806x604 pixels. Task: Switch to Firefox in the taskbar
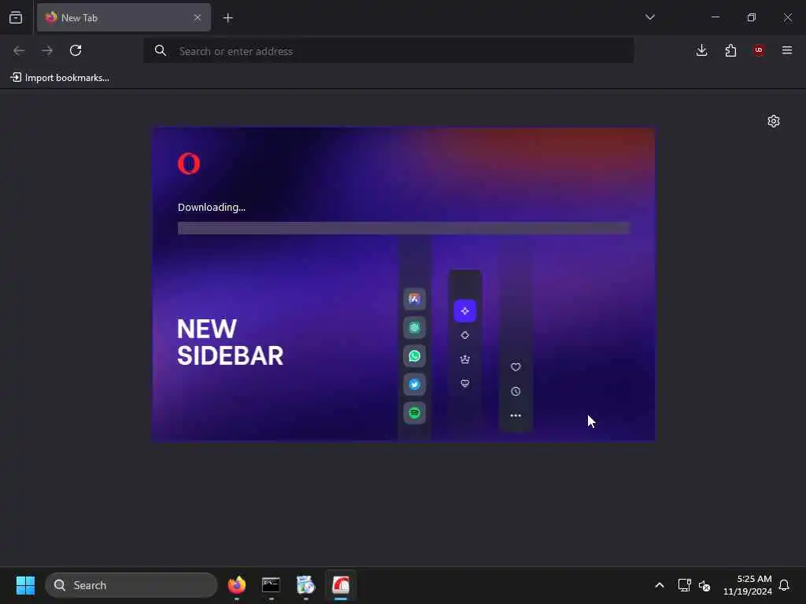236,585
